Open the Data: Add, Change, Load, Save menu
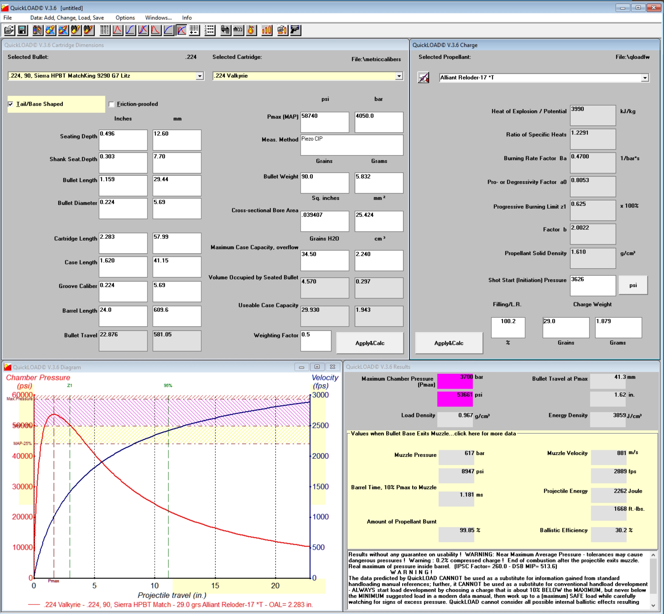Screen dimensions: 664x614 click(67, 18)
